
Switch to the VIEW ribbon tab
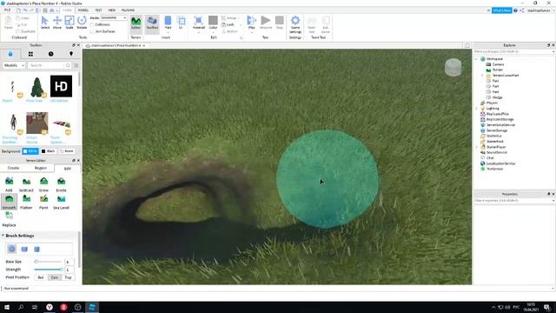[112, 10]
